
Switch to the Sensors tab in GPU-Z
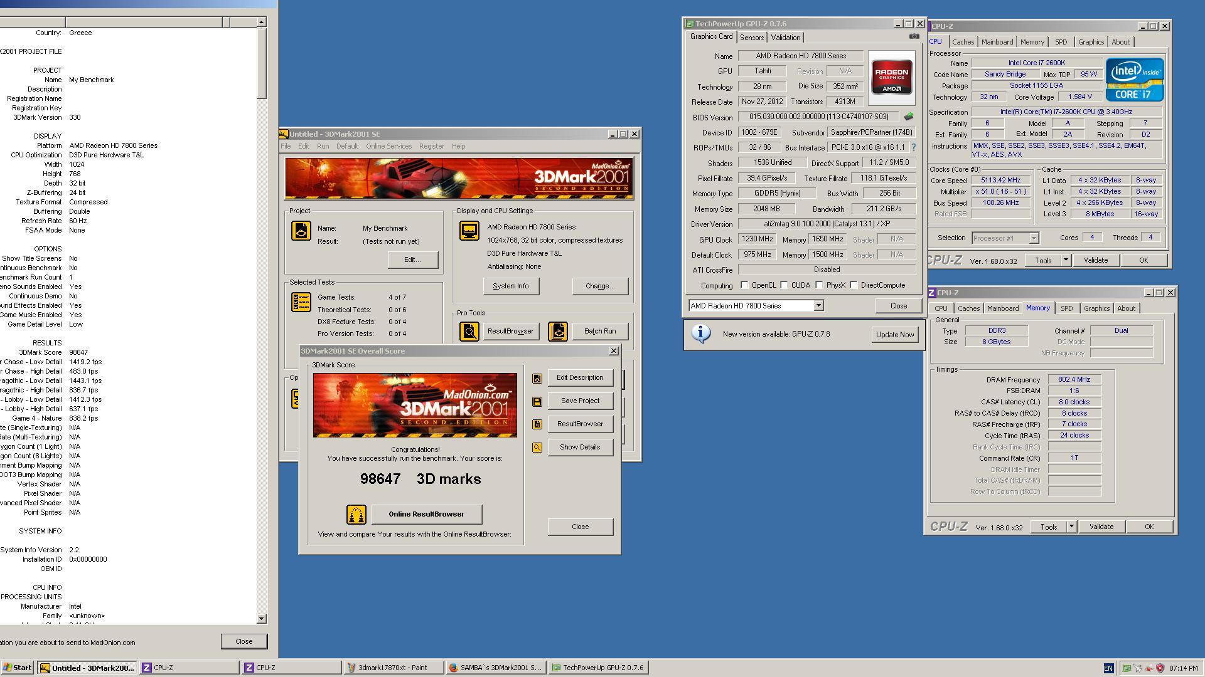click(751, 38)
